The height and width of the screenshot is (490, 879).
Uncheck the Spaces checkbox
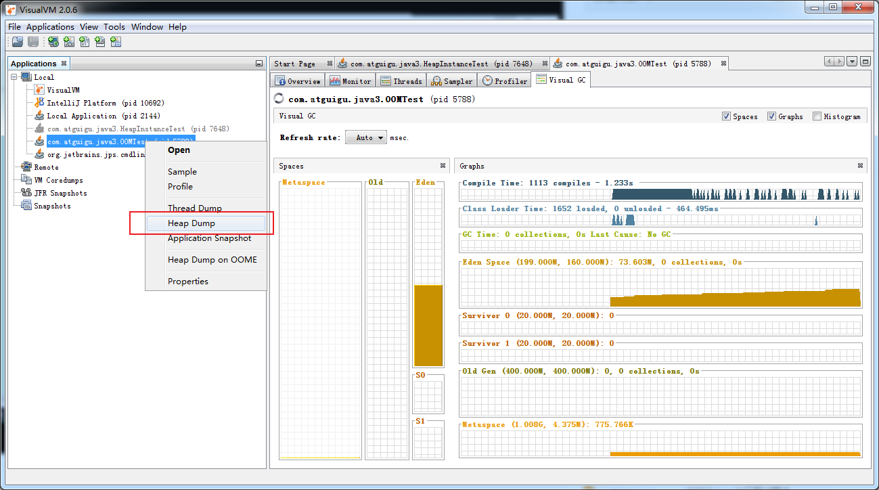click(x=727, y=116)
